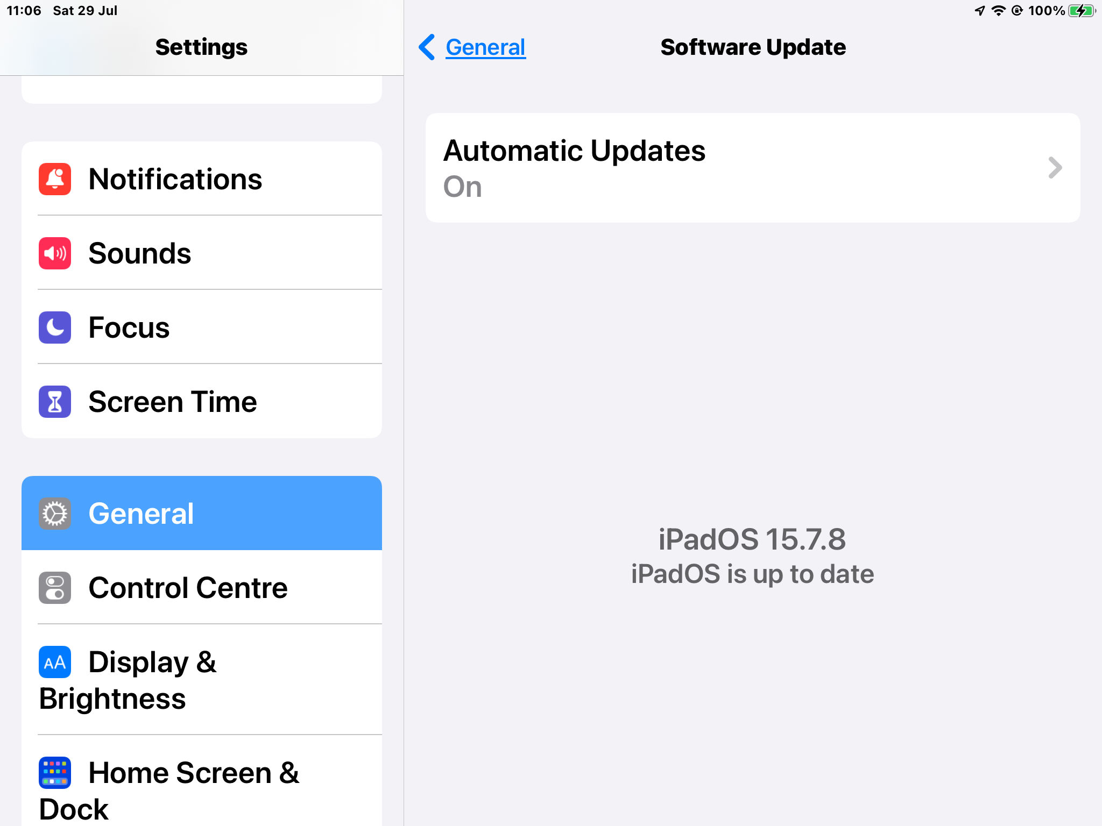The width and height of the screenshot is (1102, 826).
Task: Click the location arrow status icon
Action: tap(980, 11)
